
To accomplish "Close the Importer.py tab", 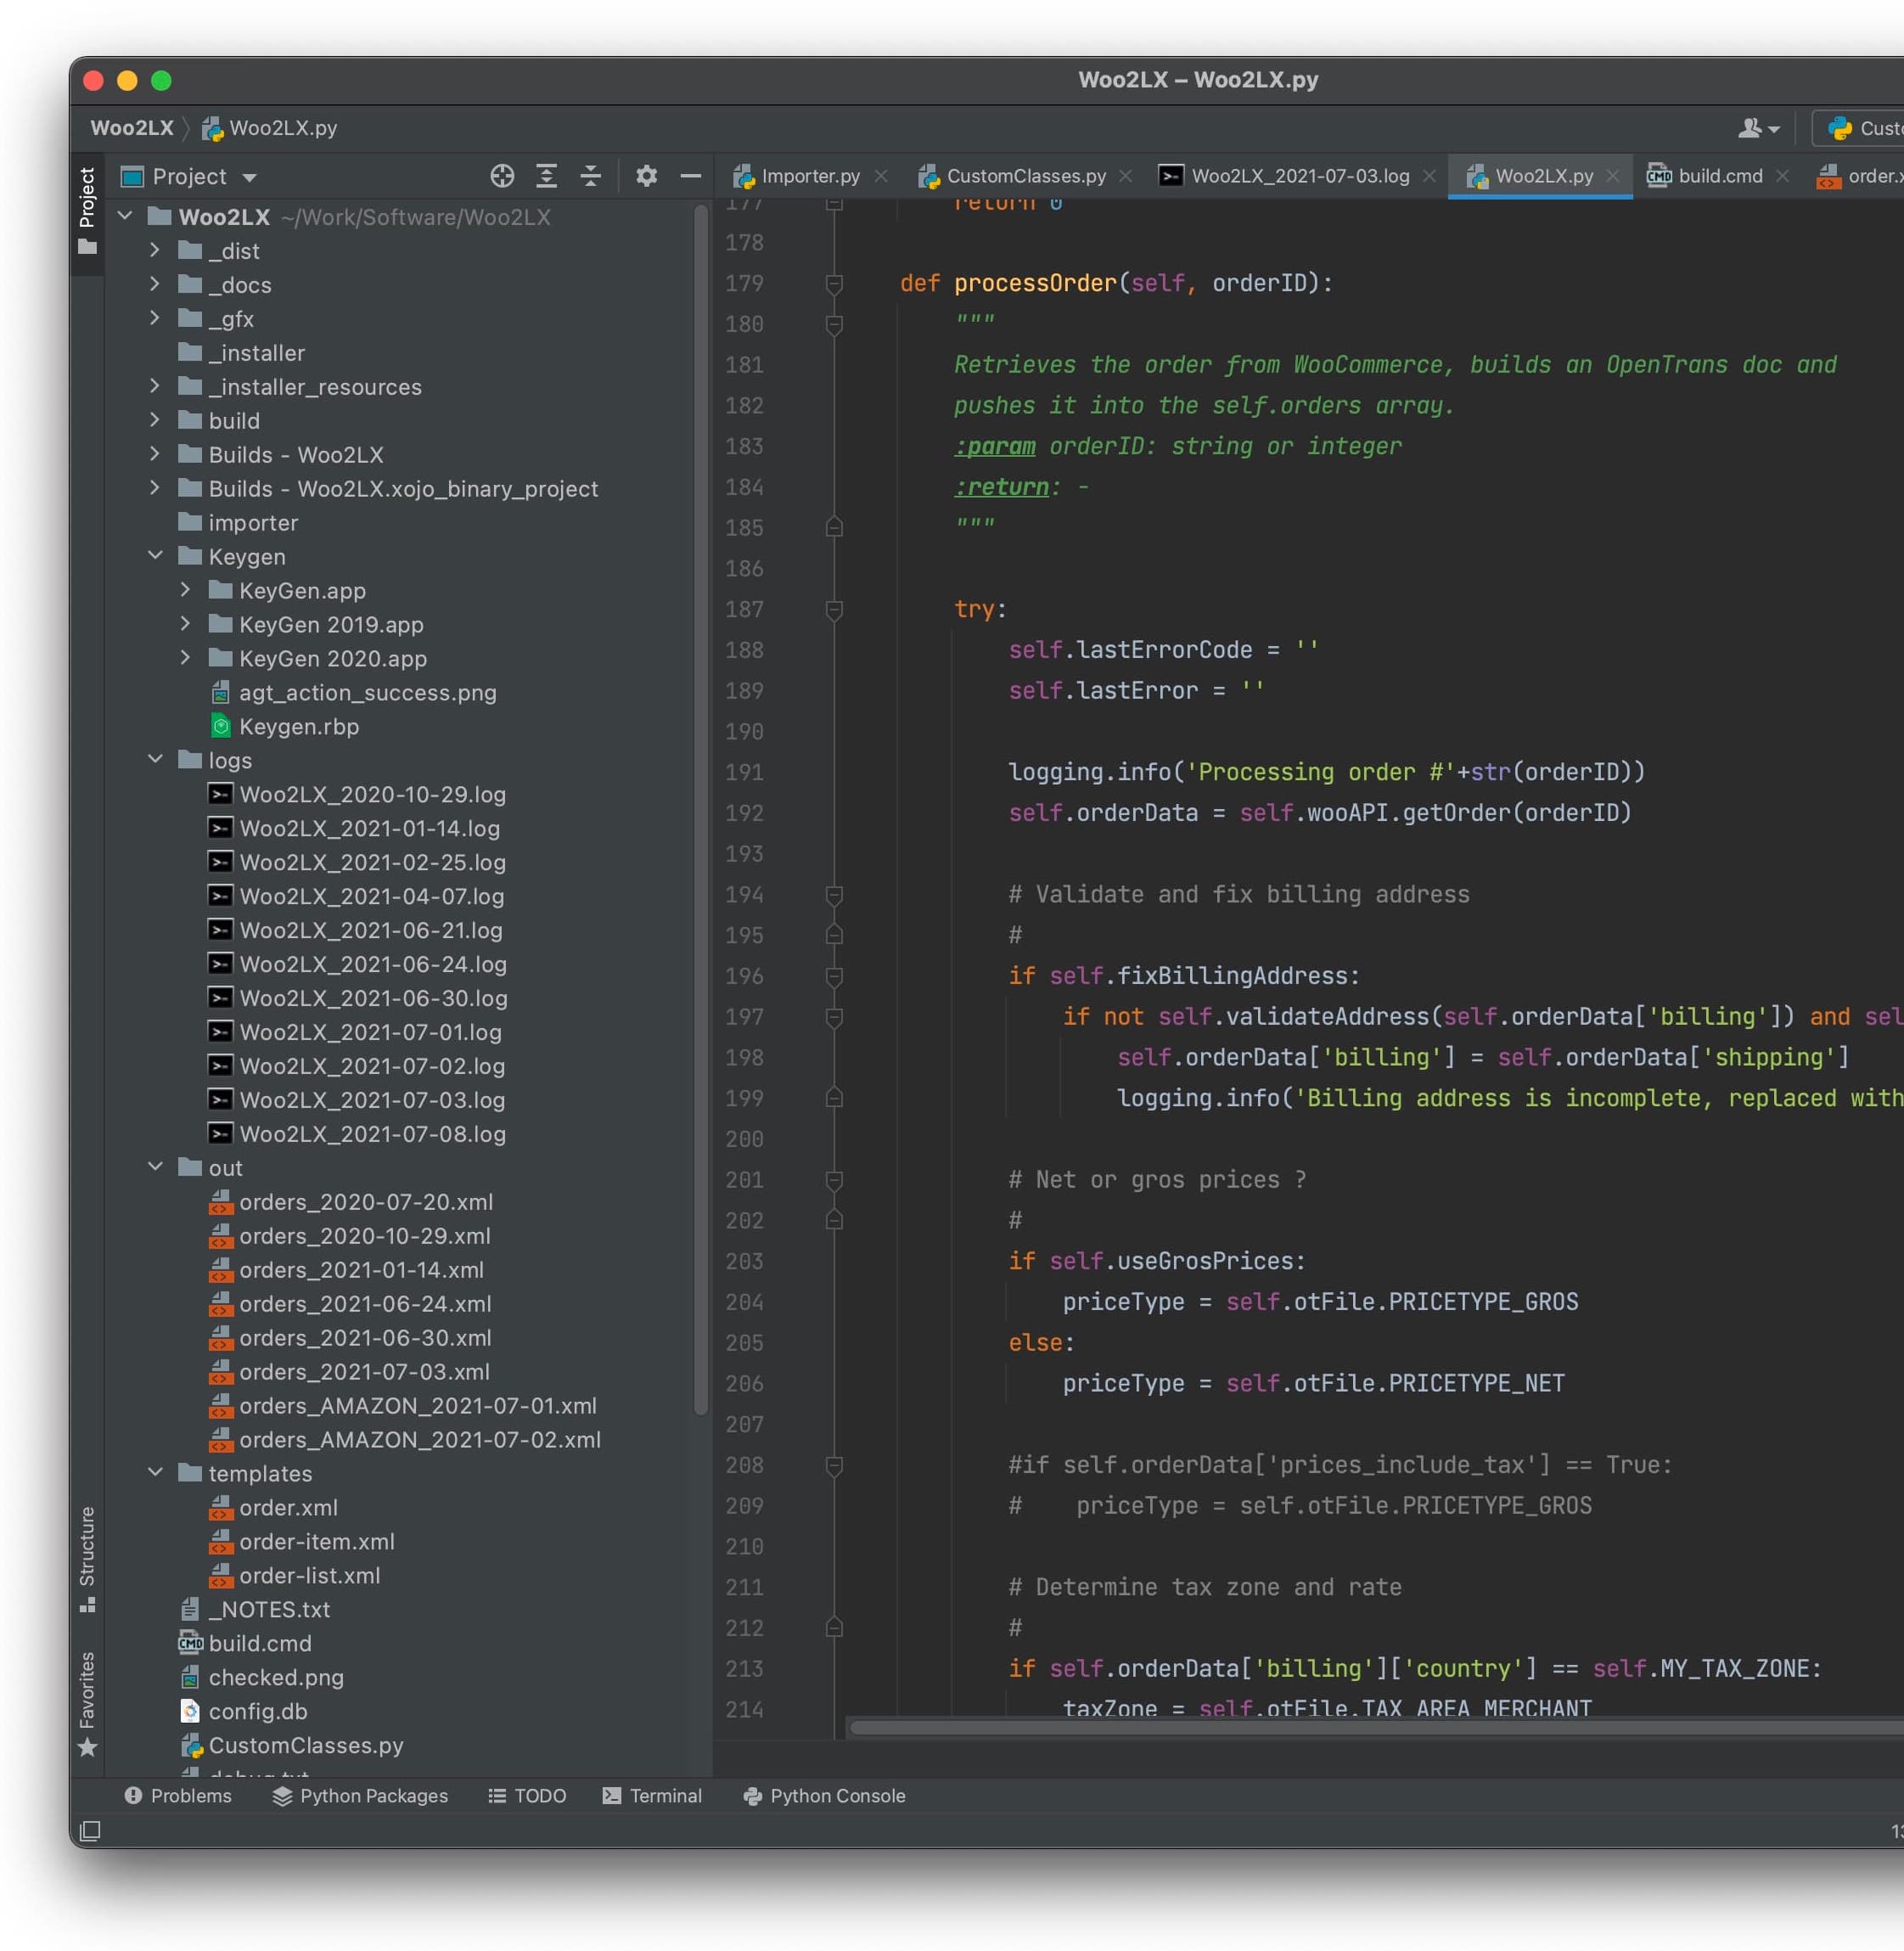I will [x=881, y=176].
